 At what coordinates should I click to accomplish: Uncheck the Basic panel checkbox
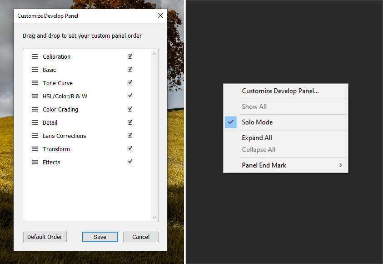coord(130,70)
